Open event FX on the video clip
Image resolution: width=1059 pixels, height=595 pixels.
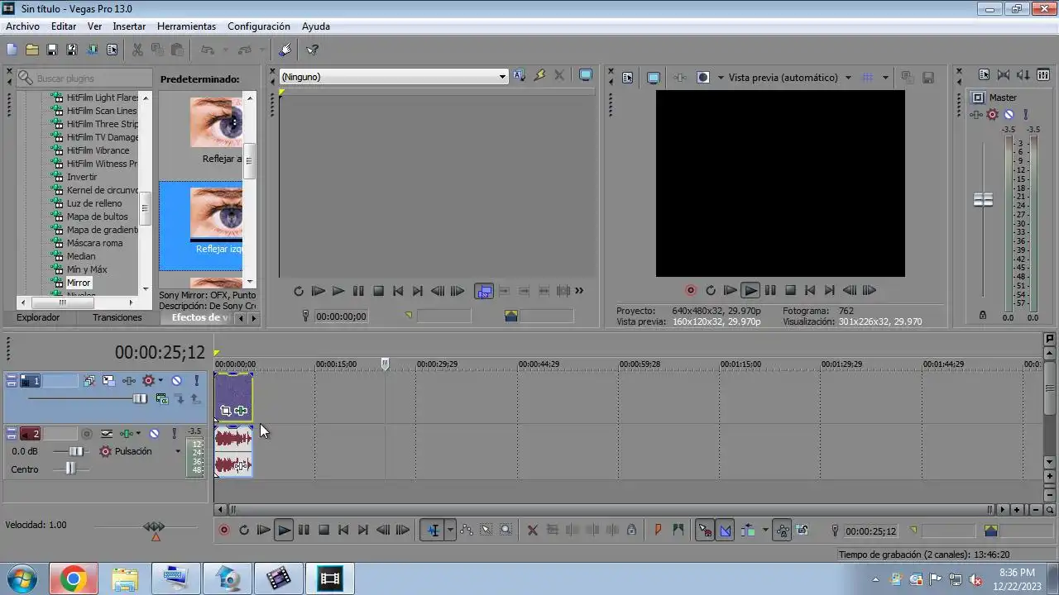[x=241, y=411]
